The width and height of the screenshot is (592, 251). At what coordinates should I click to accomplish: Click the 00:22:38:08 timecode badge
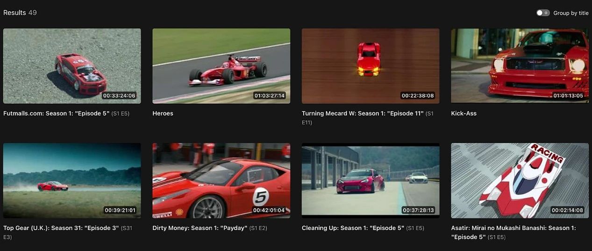pos(418,96)
